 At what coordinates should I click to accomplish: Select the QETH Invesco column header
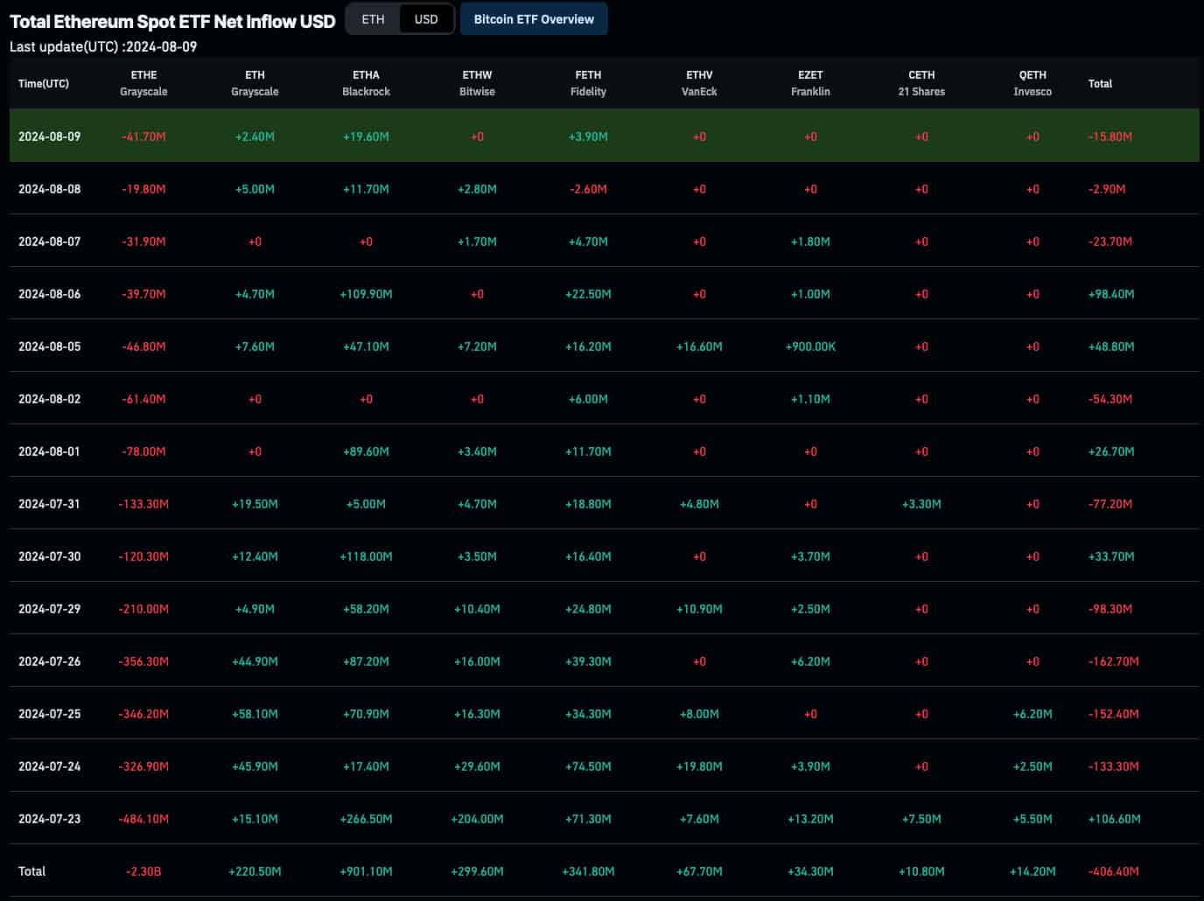tap(1032, 82)
